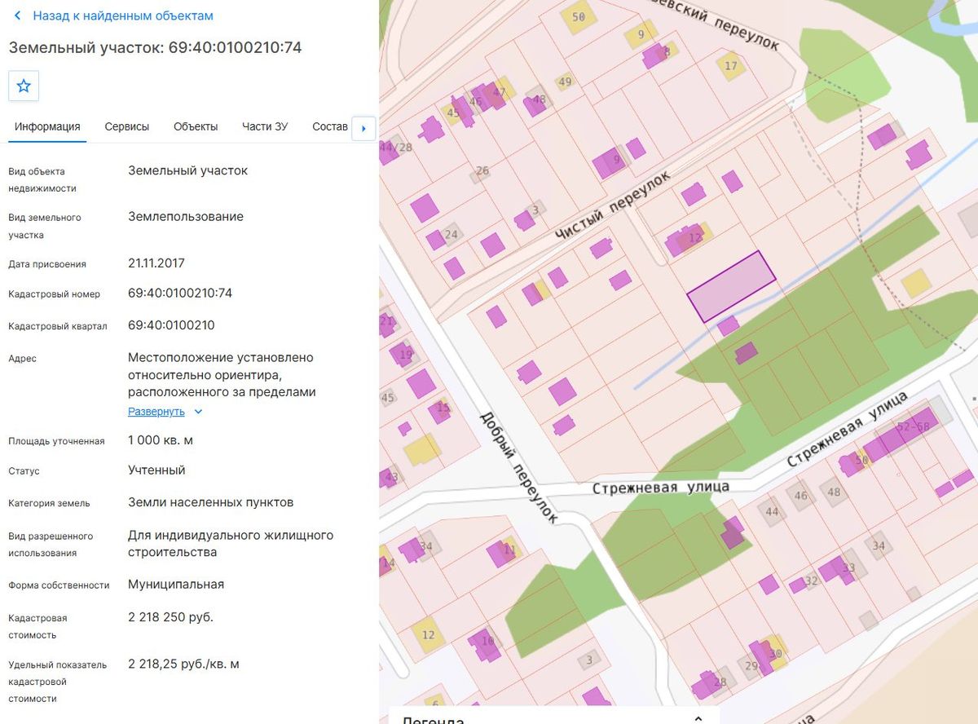This screenshot has height=724, width=978.
Task: Switch to the Объекты tab
Action: pyautogui.click(x=196, y=126)
